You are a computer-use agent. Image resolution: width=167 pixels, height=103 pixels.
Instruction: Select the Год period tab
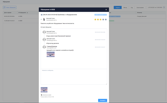point(132,7)
